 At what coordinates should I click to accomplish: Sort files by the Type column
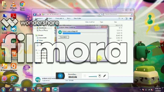[101, 22]
